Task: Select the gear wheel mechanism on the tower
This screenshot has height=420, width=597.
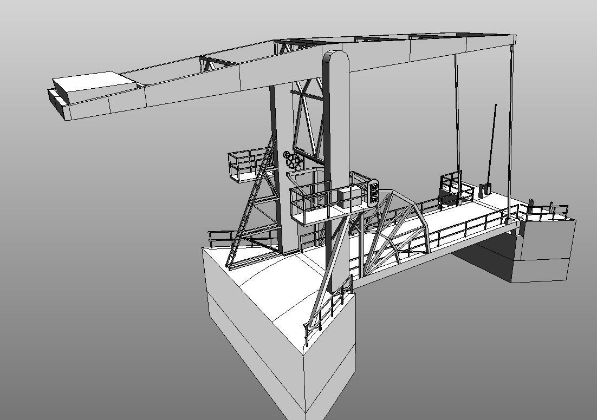Action: coord(293,160)
